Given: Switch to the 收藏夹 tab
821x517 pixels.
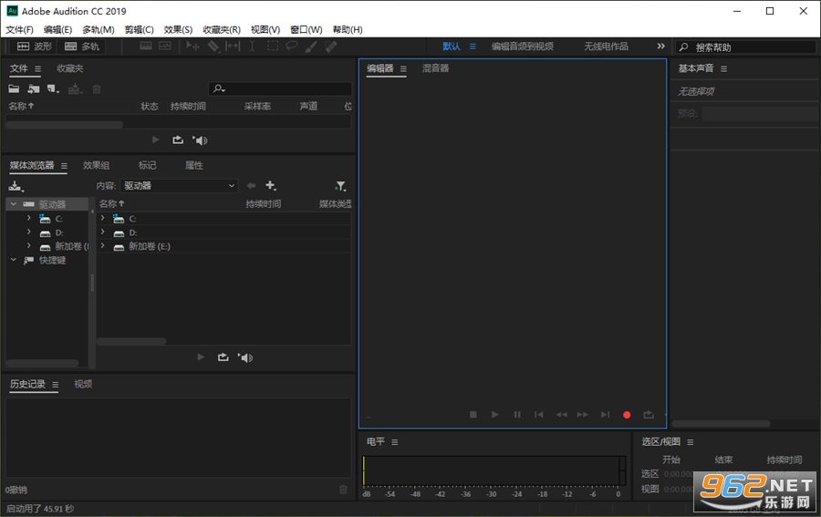Looking at the screenshot, I should 69,68.
